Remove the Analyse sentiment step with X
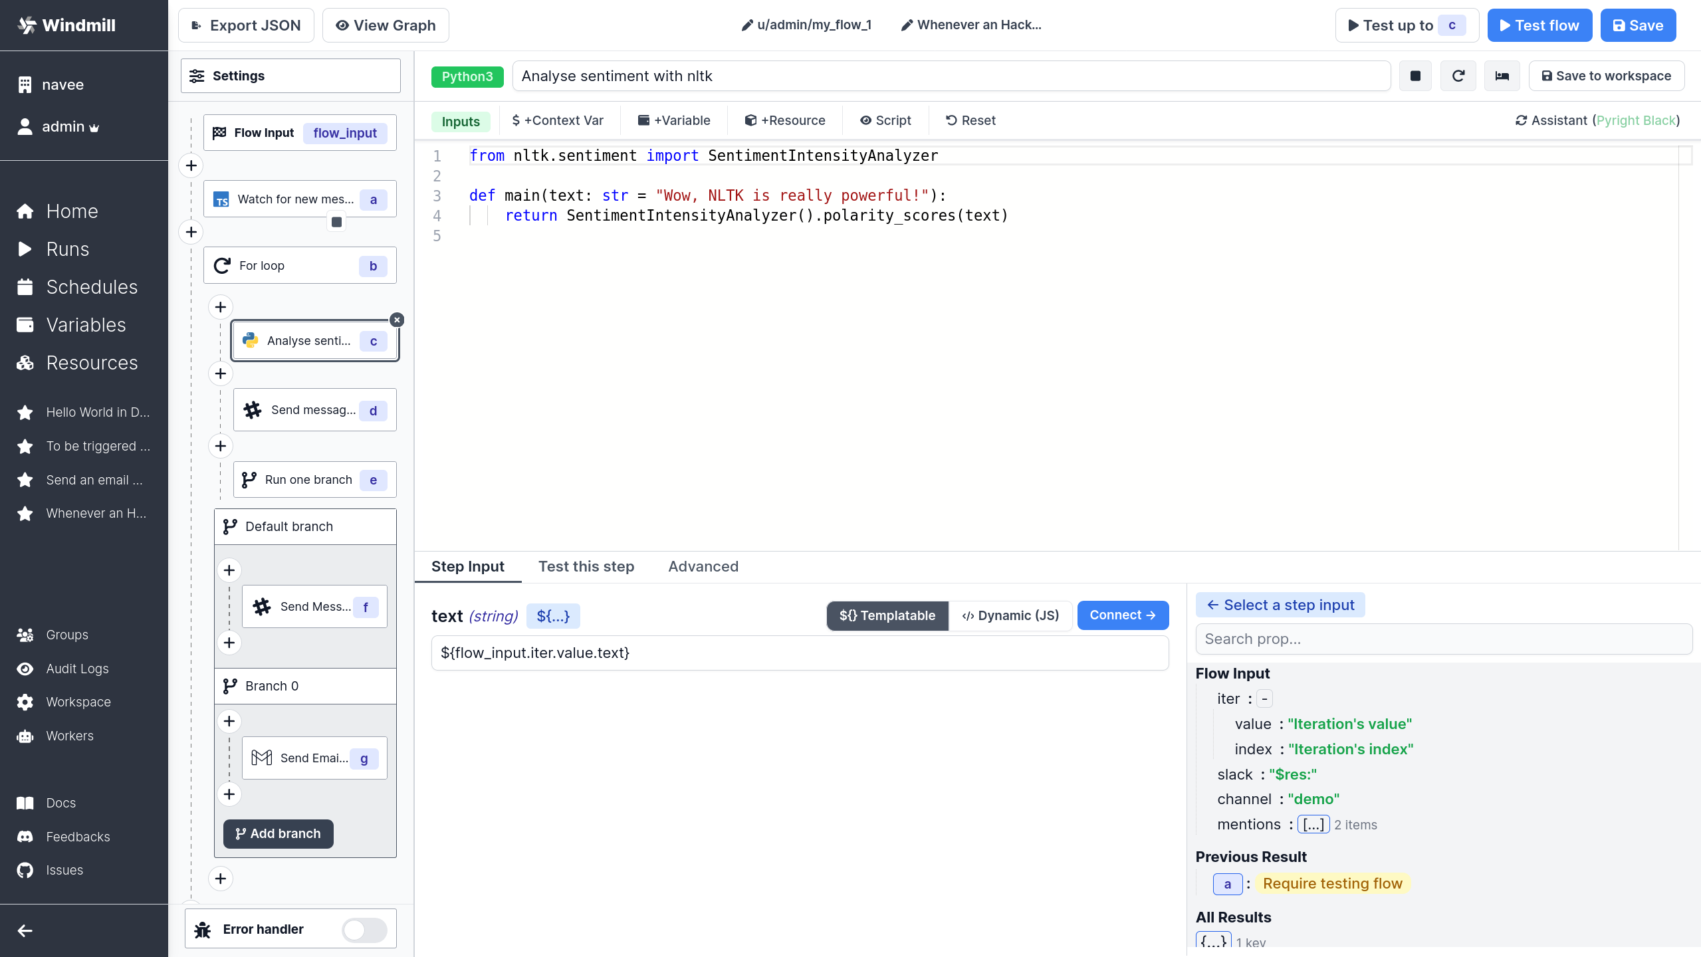This screenshot has width=1701, height=957. point(397,320)
